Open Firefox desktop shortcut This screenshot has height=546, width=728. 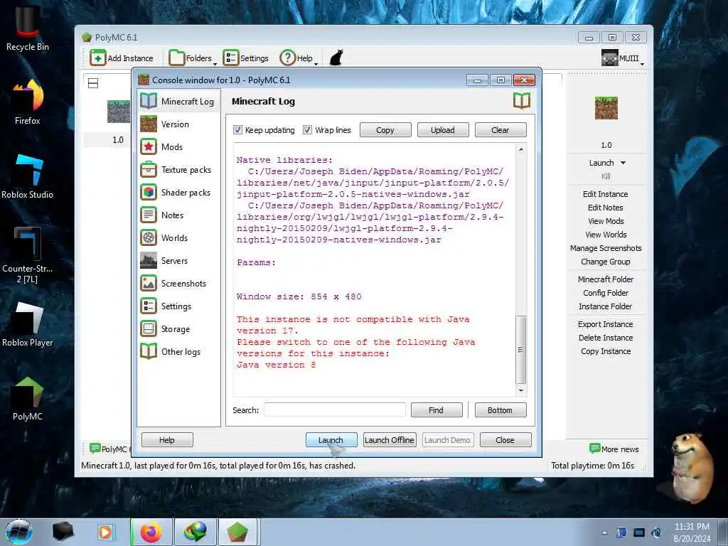28,102
